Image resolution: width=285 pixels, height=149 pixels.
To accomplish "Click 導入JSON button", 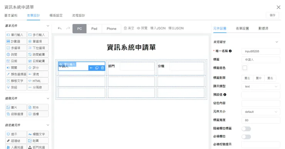I will 158,28.
